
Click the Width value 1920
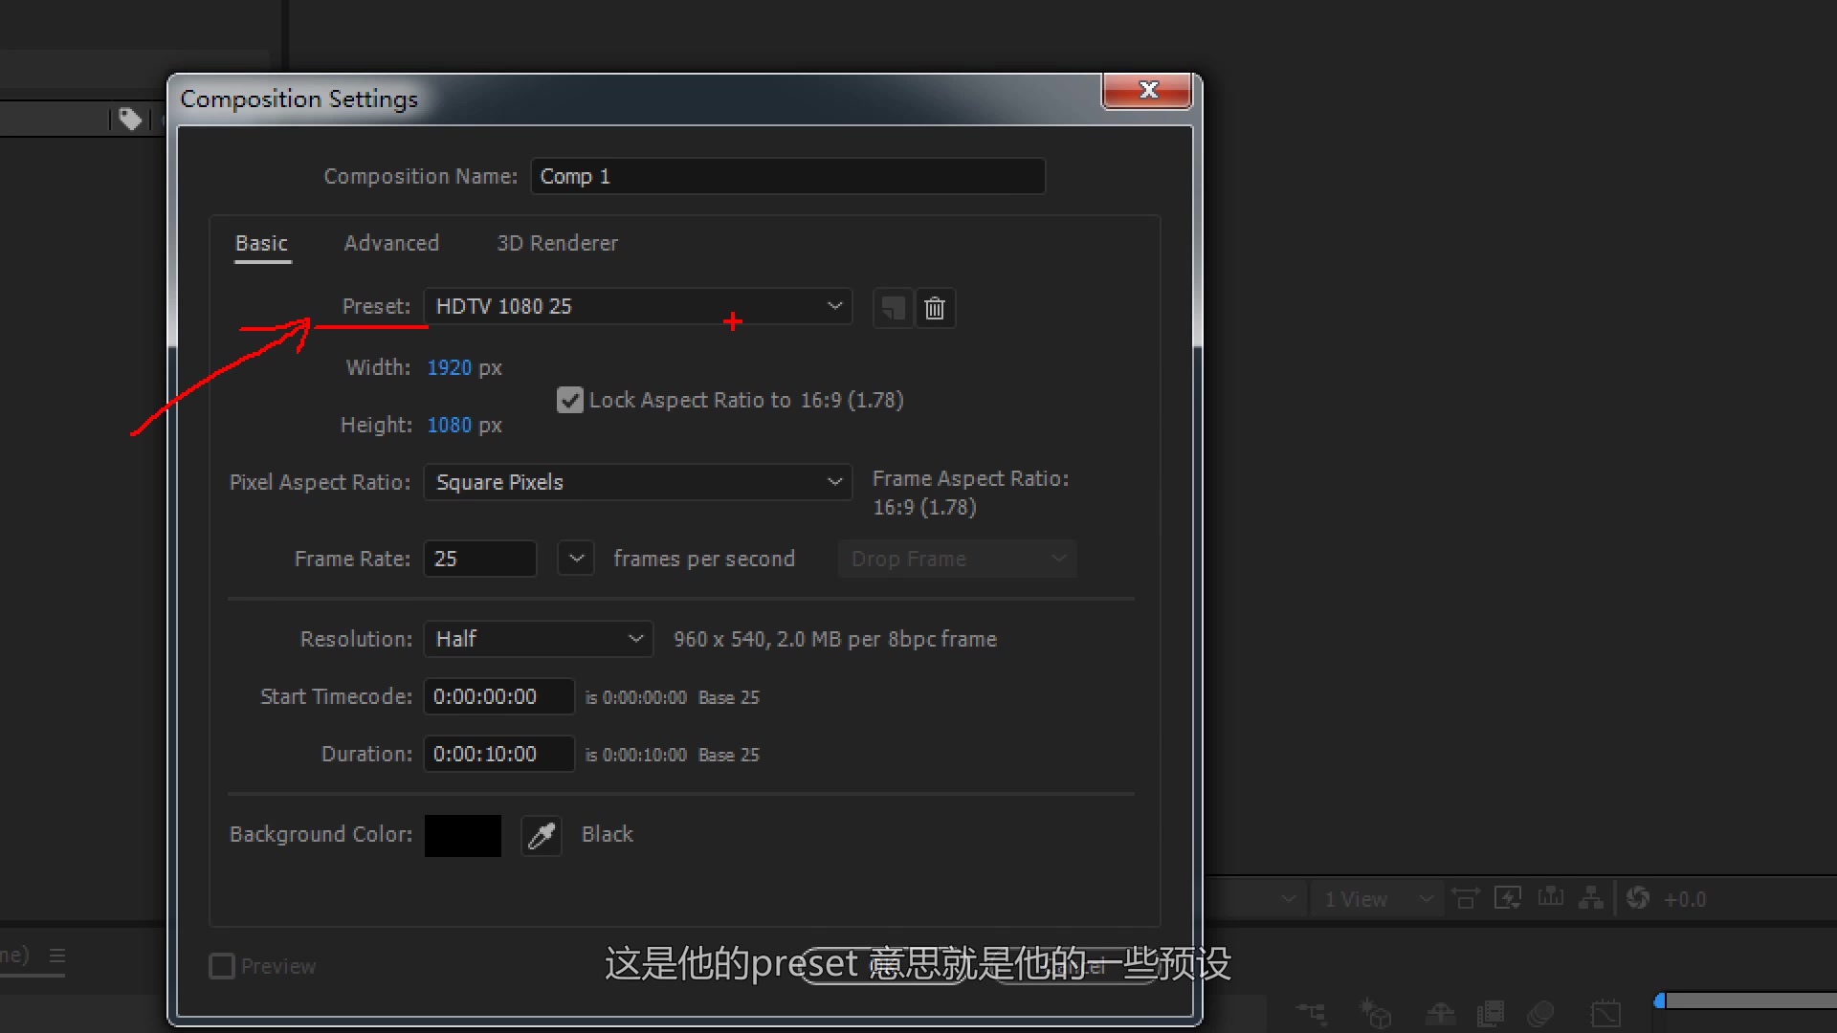(449, 367)
